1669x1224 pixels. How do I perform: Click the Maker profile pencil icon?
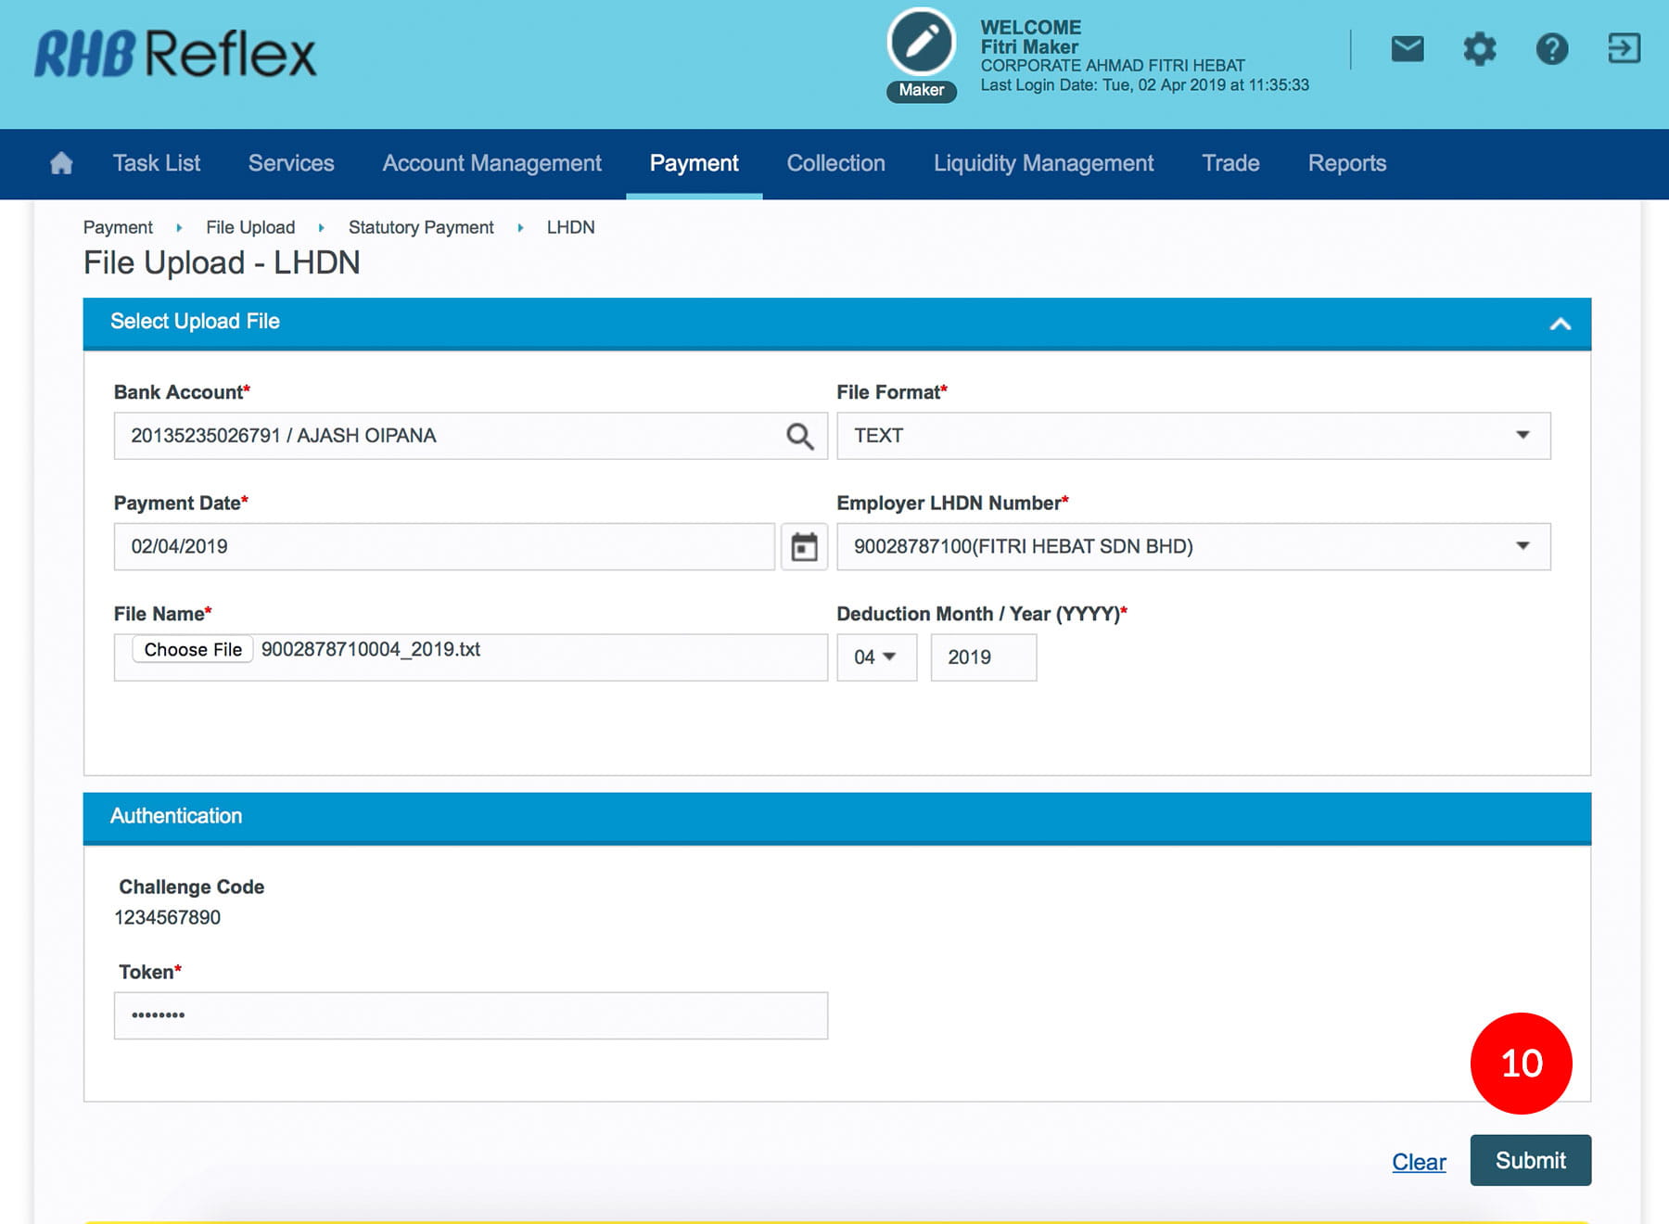point(921,43)
